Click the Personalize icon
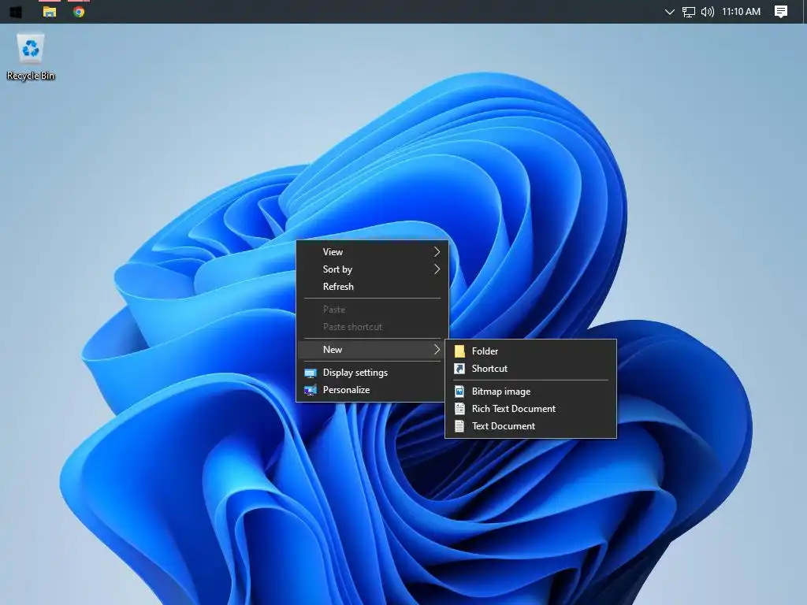Screen dimensions: 807x605 tap(311, 391)
